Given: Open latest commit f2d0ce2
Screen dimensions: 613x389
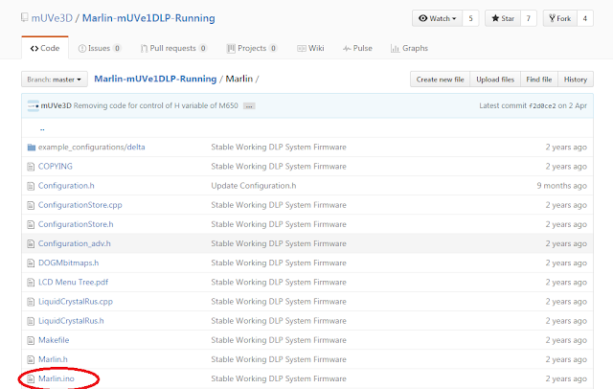Looking at the screenshot, I should (542, 106).
